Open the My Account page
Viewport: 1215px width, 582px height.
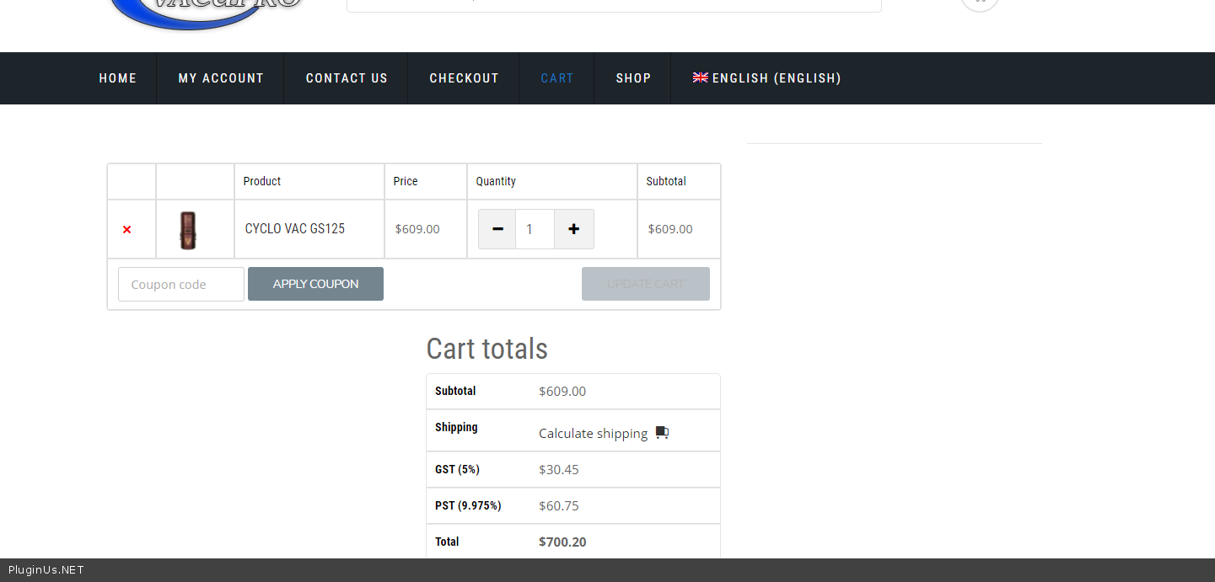pos(221,78)
